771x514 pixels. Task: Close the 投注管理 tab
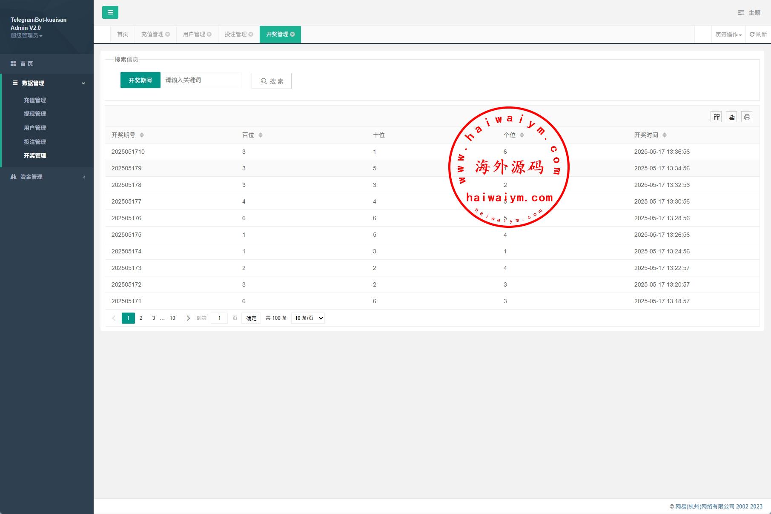(x=251, y=34)
